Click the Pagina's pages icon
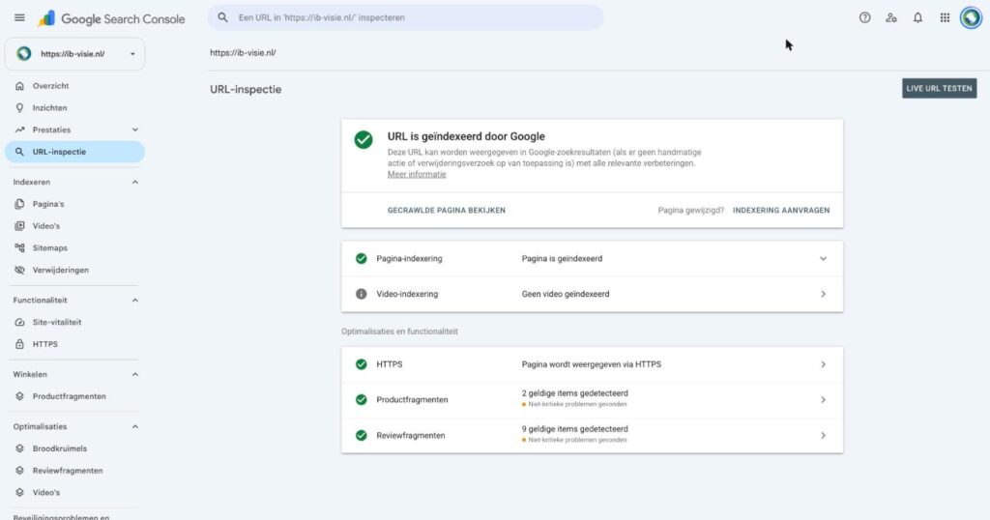The width and height of the screenshot is (990, 520). tap(19, 204)
